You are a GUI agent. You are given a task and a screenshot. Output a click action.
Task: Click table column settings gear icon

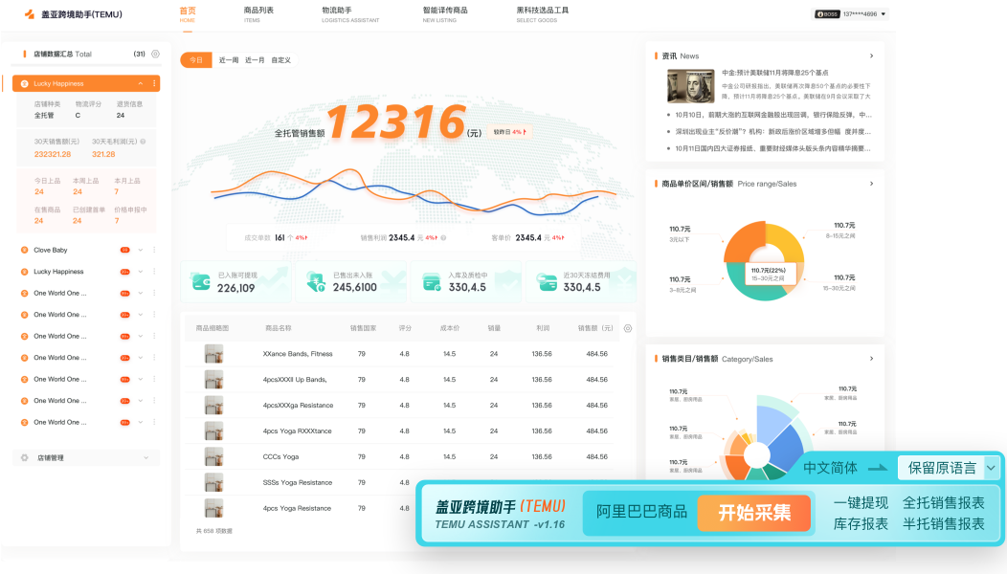click(628, 328)
